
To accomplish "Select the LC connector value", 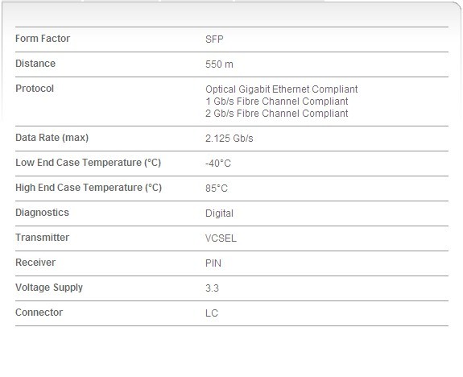I will [212, 313].
